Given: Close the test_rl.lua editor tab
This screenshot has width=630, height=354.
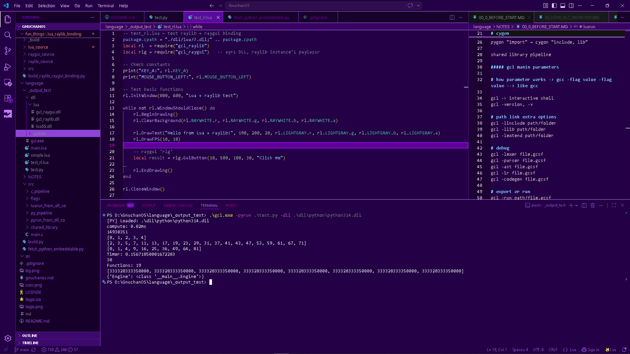Looking at the screenshot, I should click(x=217, y=17).
